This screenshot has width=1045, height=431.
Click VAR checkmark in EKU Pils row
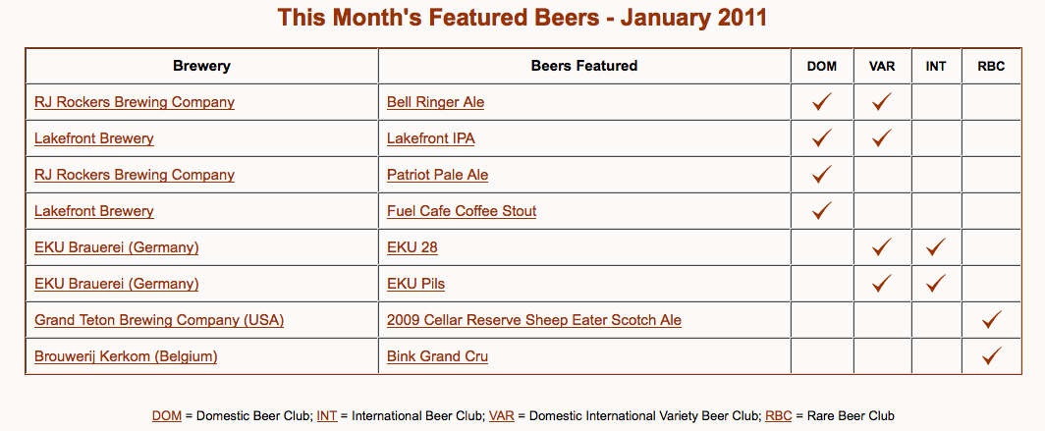coord(881,284)
